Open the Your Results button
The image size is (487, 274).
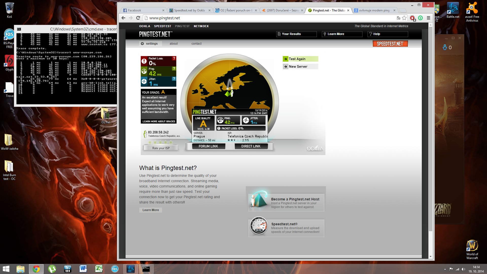pyautogui.click(x=296, y=34)
